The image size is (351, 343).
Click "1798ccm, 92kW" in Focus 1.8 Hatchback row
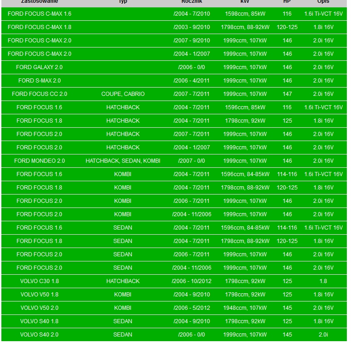245,121
